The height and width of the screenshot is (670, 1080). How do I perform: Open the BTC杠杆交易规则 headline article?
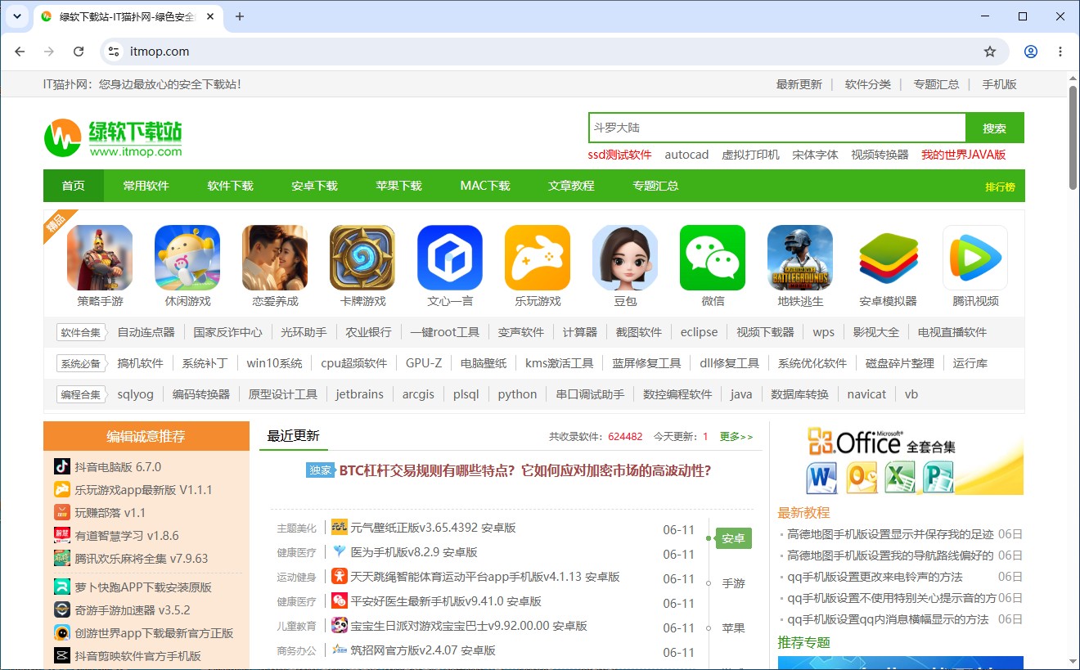point(524,470)
